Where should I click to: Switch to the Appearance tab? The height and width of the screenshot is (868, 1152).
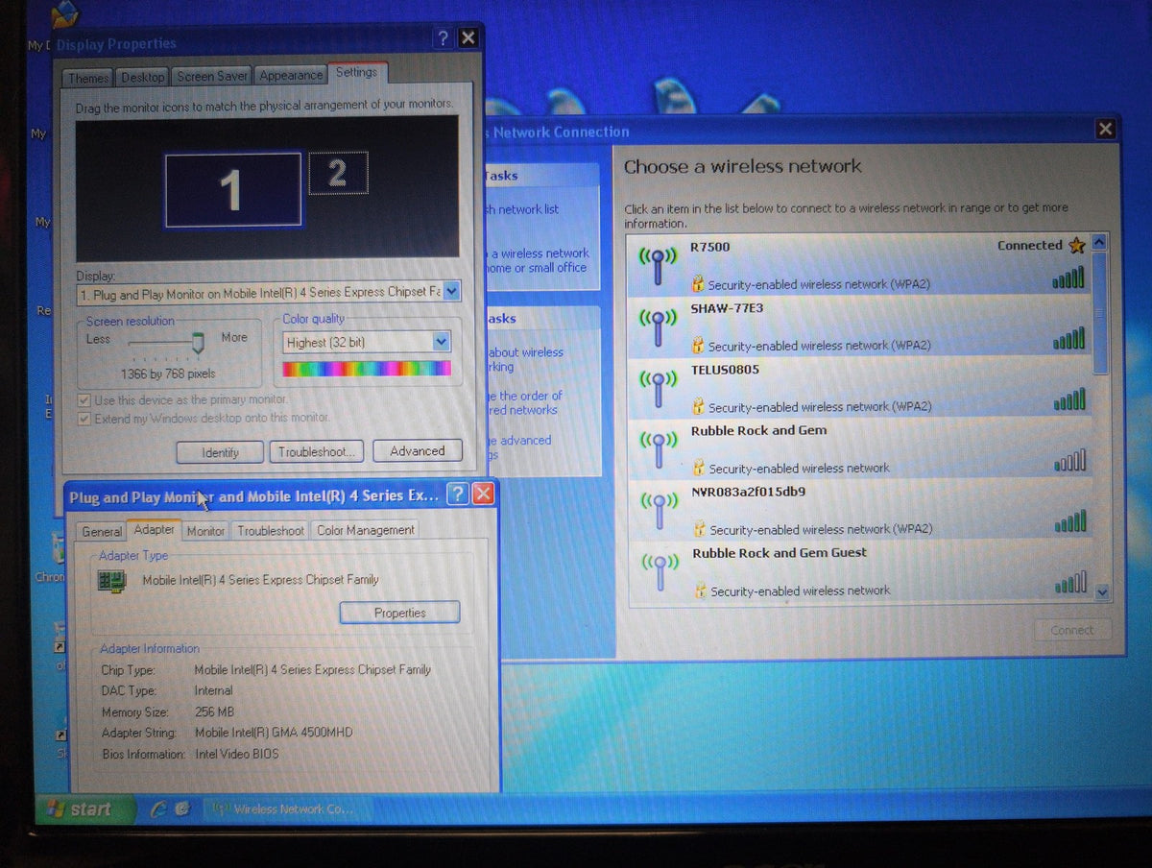291,75
